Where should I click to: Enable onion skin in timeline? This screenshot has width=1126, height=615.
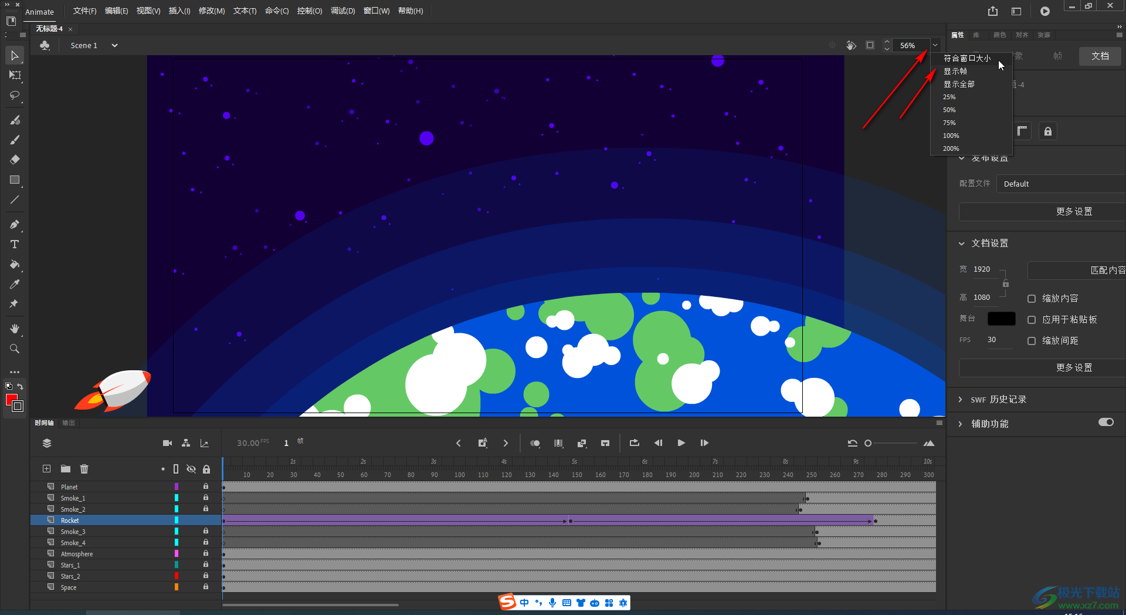coord(535,443)
